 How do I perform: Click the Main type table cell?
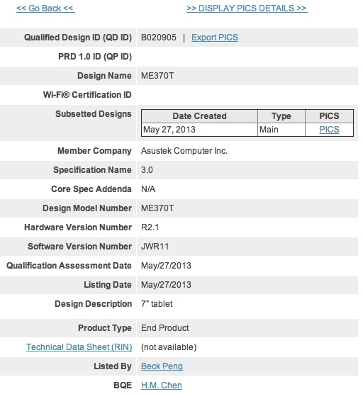(x=281, y=130)
